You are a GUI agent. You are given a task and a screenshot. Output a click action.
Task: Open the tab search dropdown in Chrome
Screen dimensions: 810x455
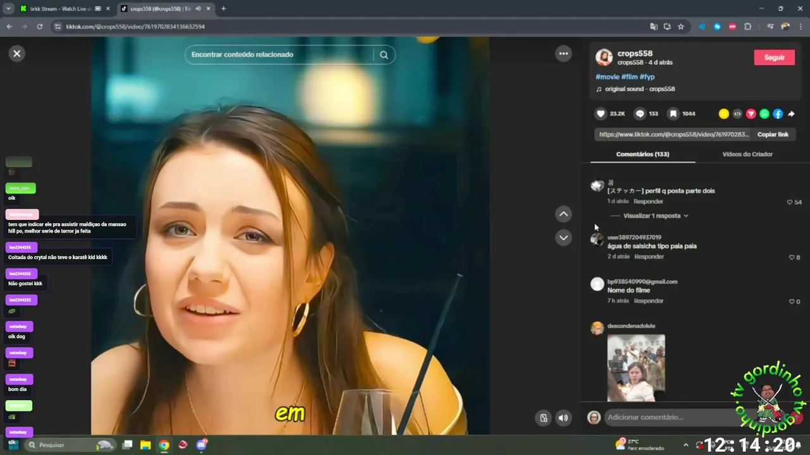pyautogui.click(x=8, y=9)
